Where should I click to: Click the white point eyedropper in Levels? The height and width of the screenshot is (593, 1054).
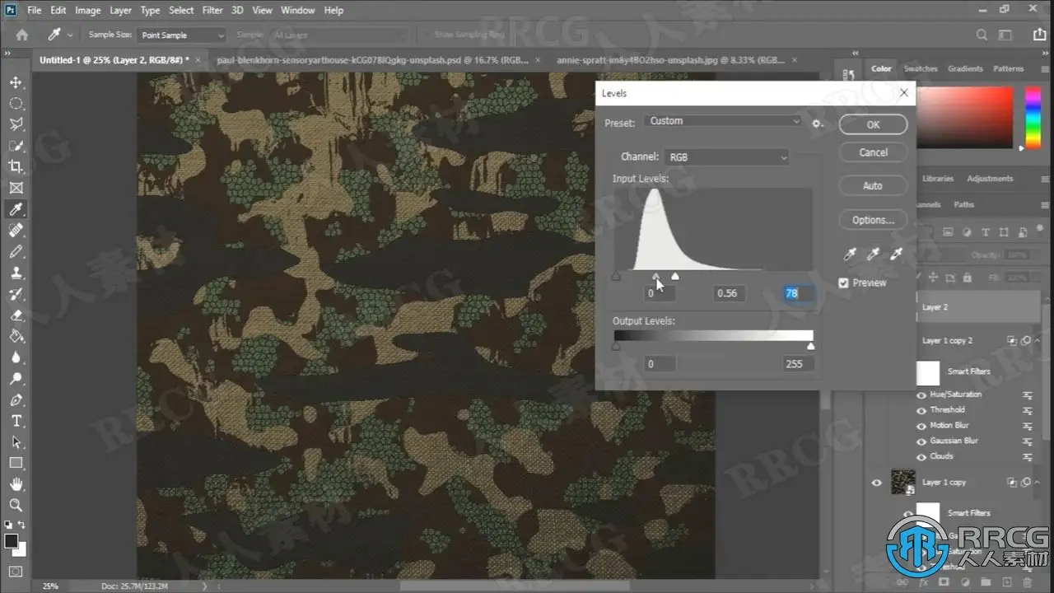[895, 254]
